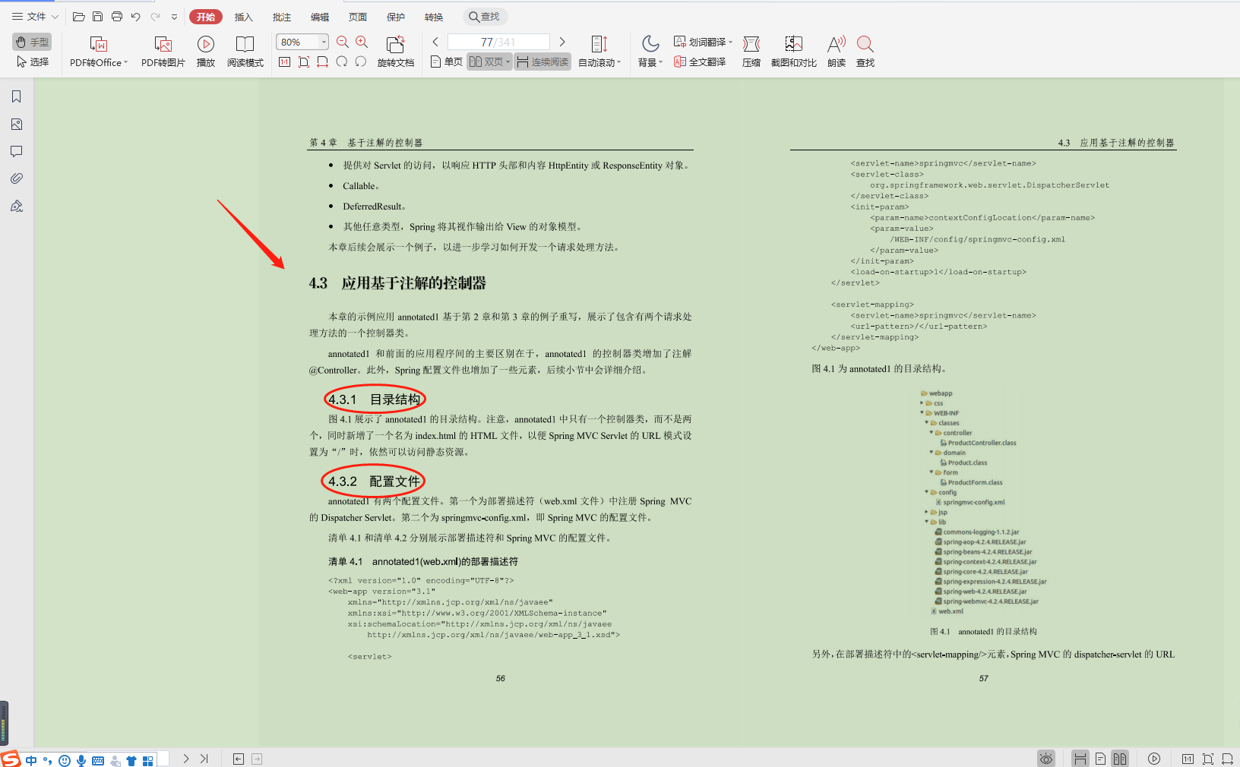Select two-page view in status bar
This screenshot has width=1240, height=767.
pyautogui.click(x=1120, y=759)
